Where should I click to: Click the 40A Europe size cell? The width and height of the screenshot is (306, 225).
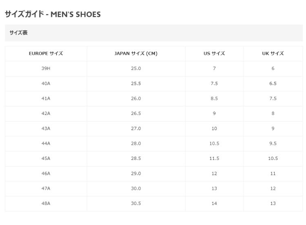coord(46,83)
